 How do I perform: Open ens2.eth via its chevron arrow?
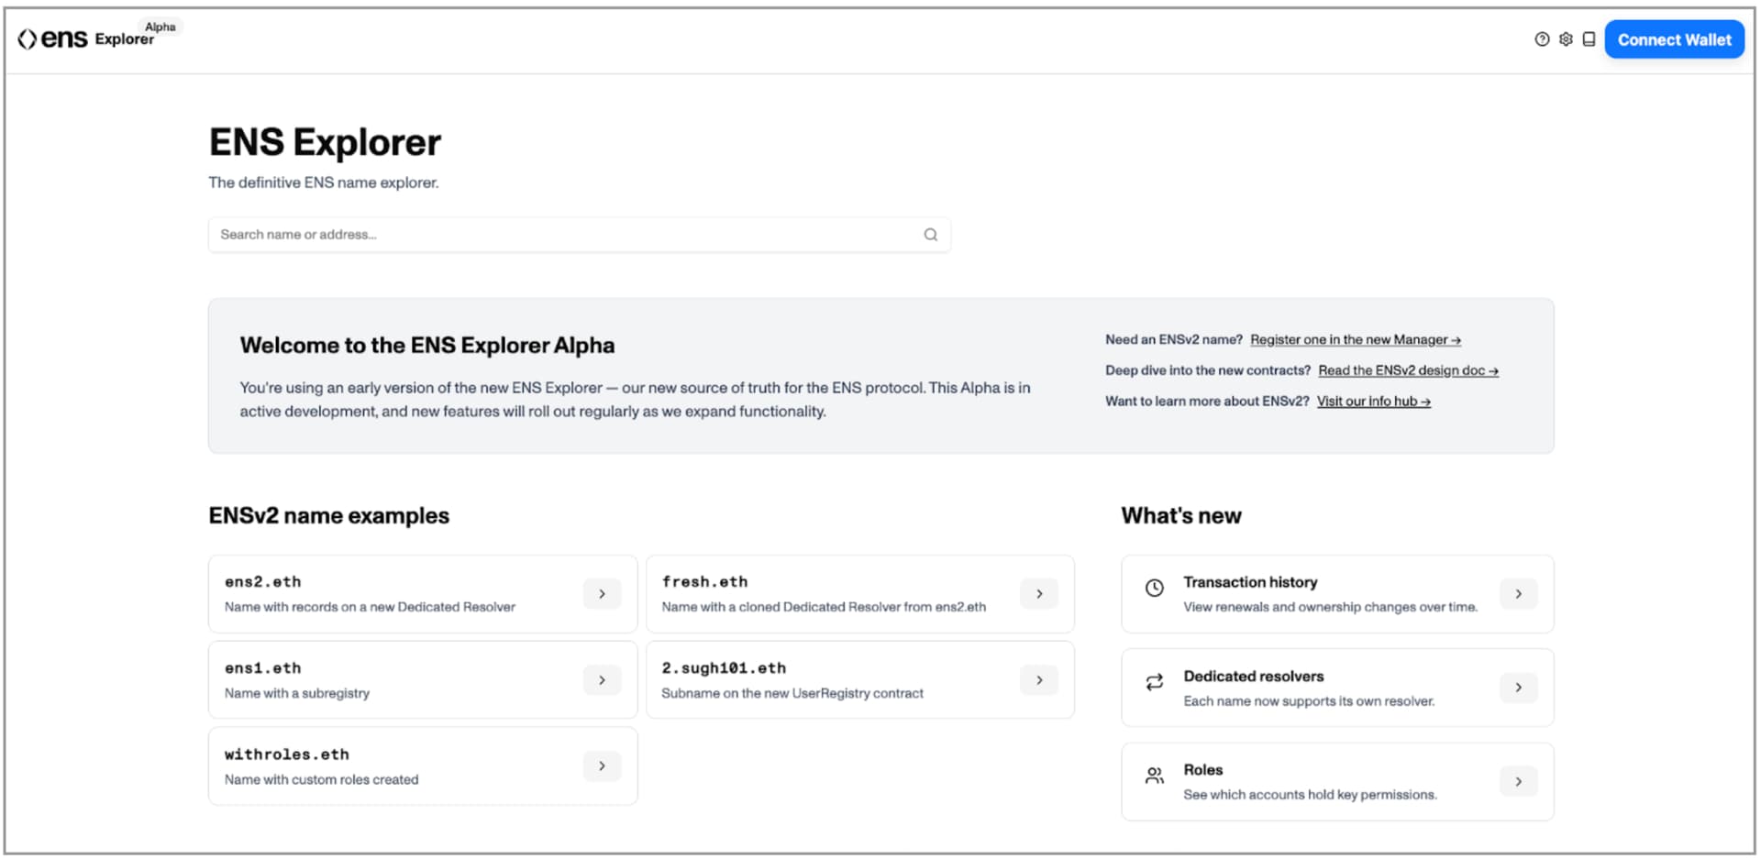[602, 594]
